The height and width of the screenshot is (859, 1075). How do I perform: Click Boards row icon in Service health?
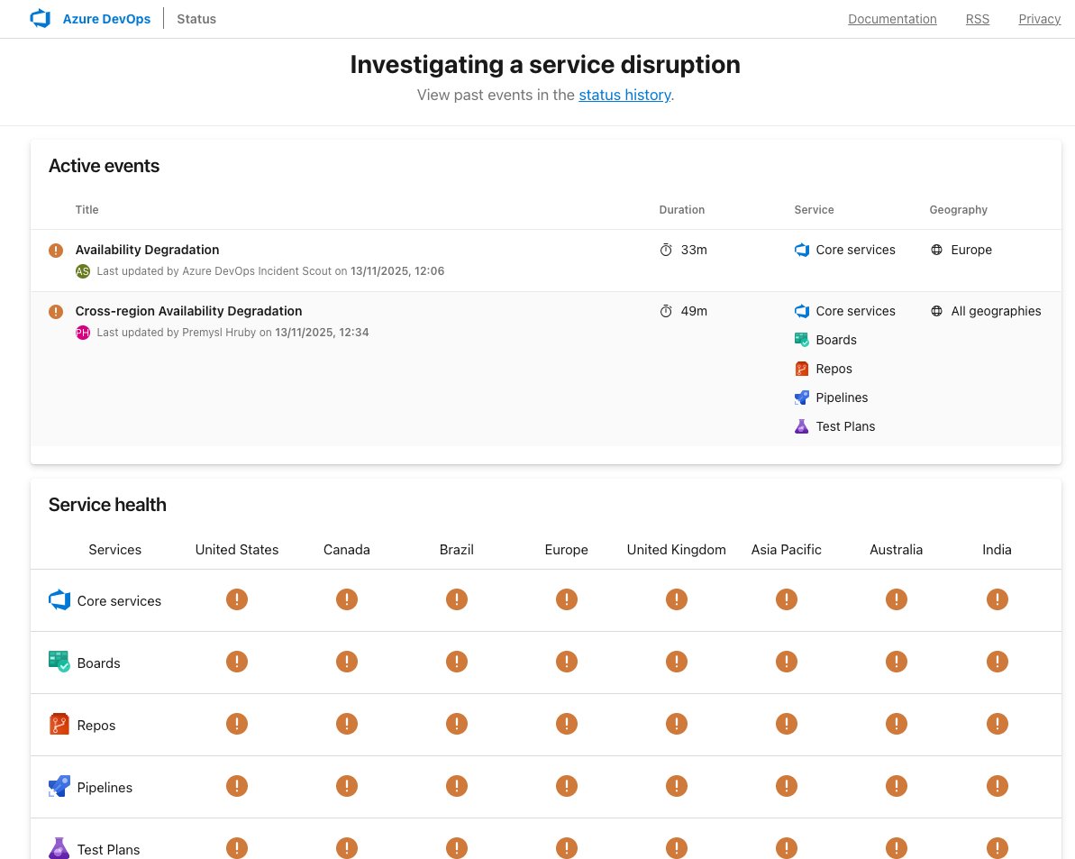59,662
